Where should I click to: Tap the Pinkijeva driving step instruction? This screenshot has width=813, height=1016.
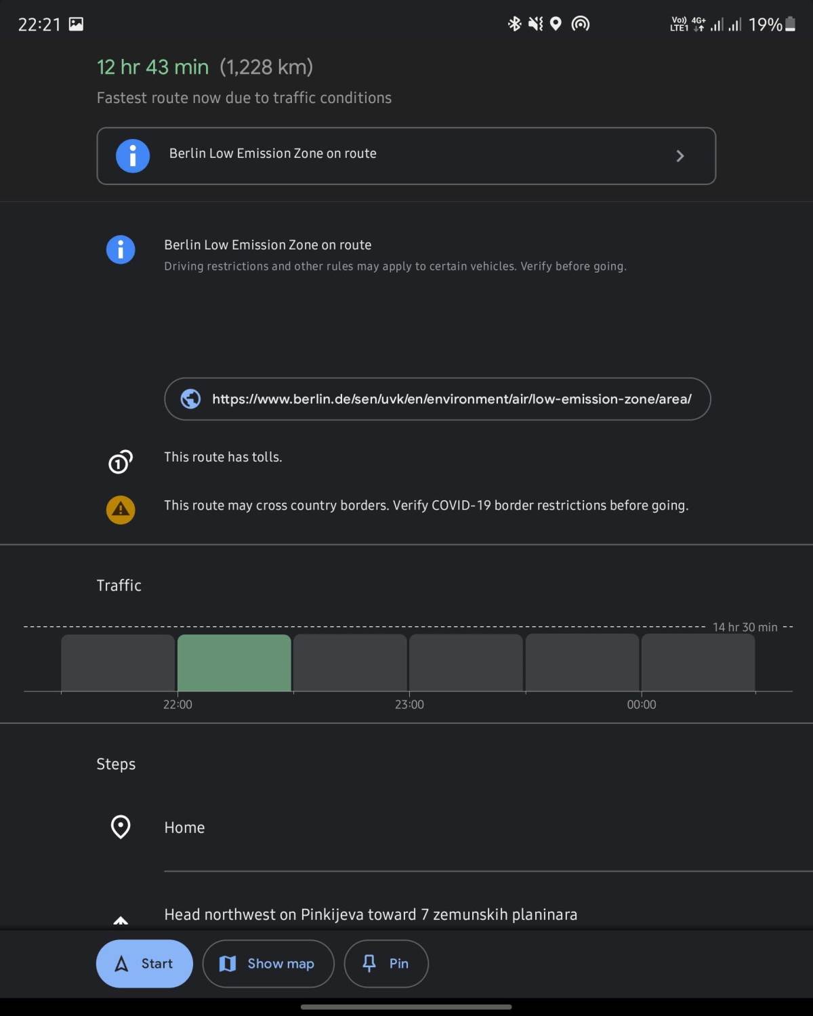point(370,914)
